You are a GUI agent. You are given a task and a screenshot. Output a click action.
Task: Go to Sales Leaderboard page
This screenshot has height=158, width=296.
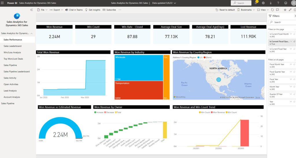tap(12, 46)
